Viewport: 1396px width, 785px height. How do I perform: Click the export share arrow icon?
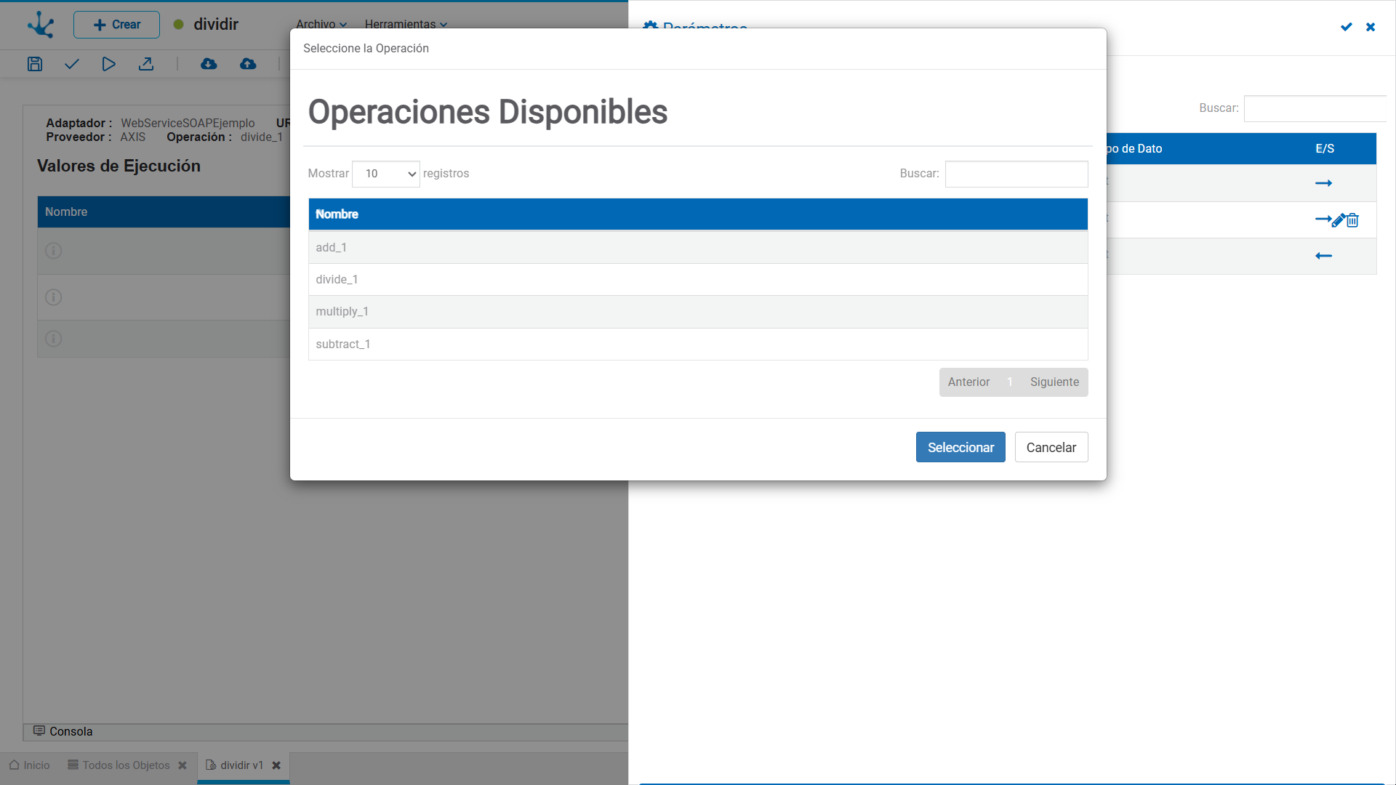(x=146, y=64)
